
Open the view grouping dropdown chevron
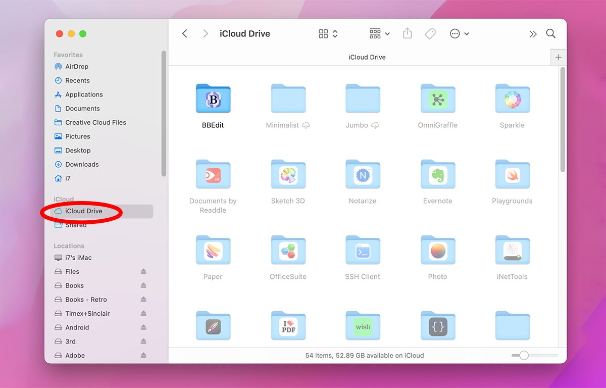[x=388, y=34]
